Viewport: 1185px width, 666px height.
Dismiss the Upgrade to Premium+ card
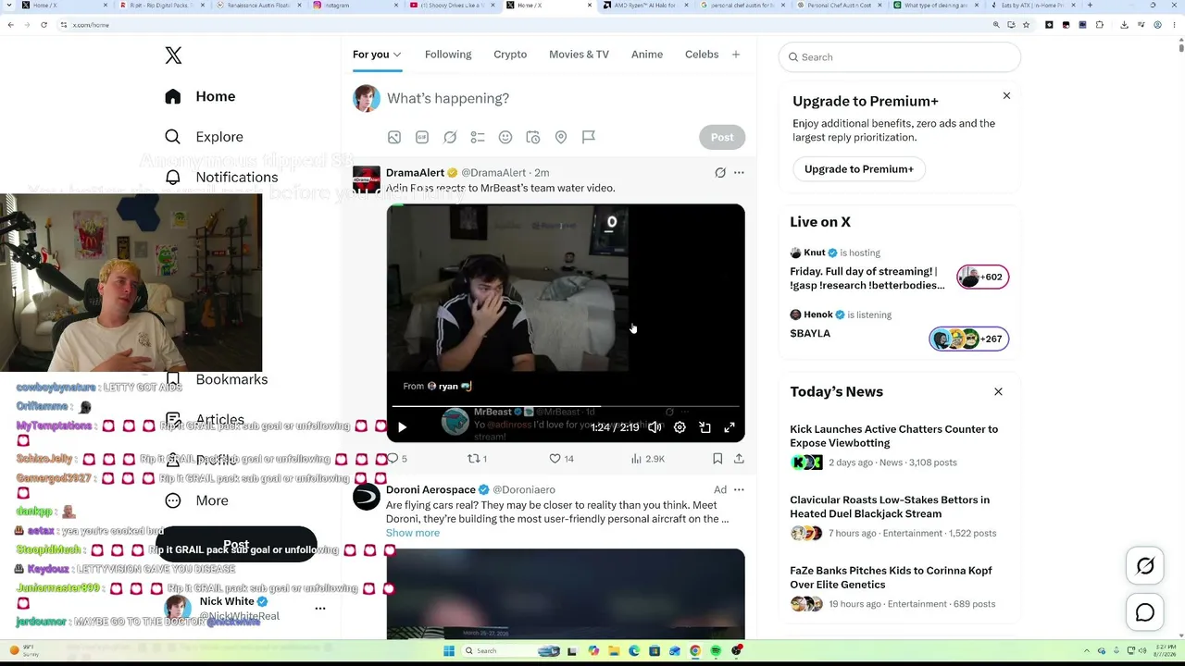1006,96
